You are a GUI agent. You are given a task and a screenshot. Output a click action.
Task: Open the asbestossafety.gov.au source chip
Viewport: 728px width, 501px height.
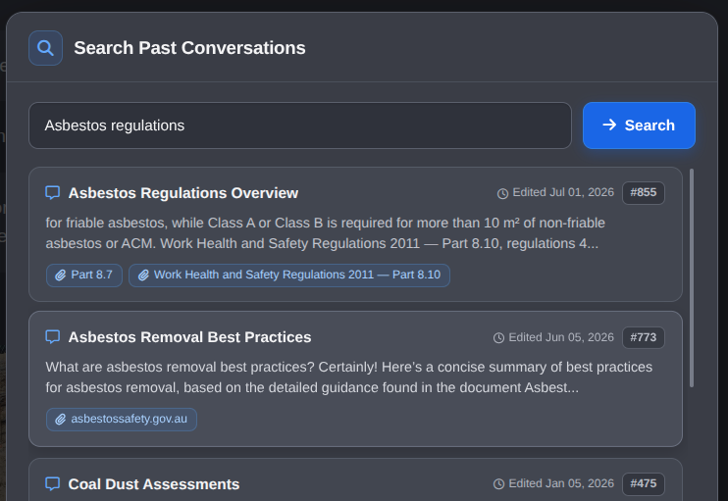tap(122, 420)
